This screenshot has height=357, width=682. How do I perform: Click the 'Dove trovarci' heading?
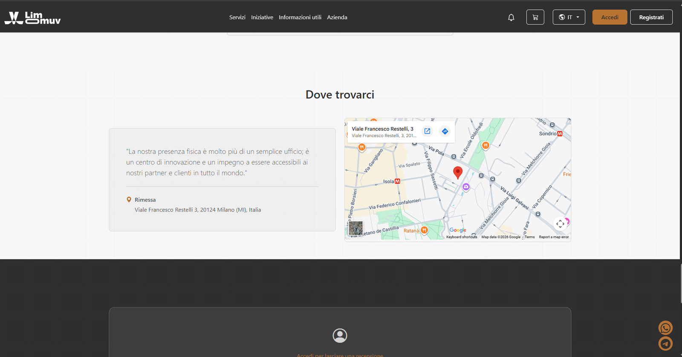point(340,95)
